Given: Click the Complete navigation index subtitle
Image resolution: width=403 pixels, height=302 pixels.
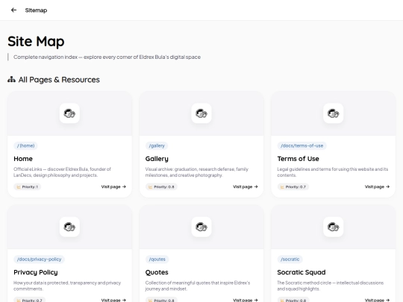Looking at the screenshot, I should [107, 57].
